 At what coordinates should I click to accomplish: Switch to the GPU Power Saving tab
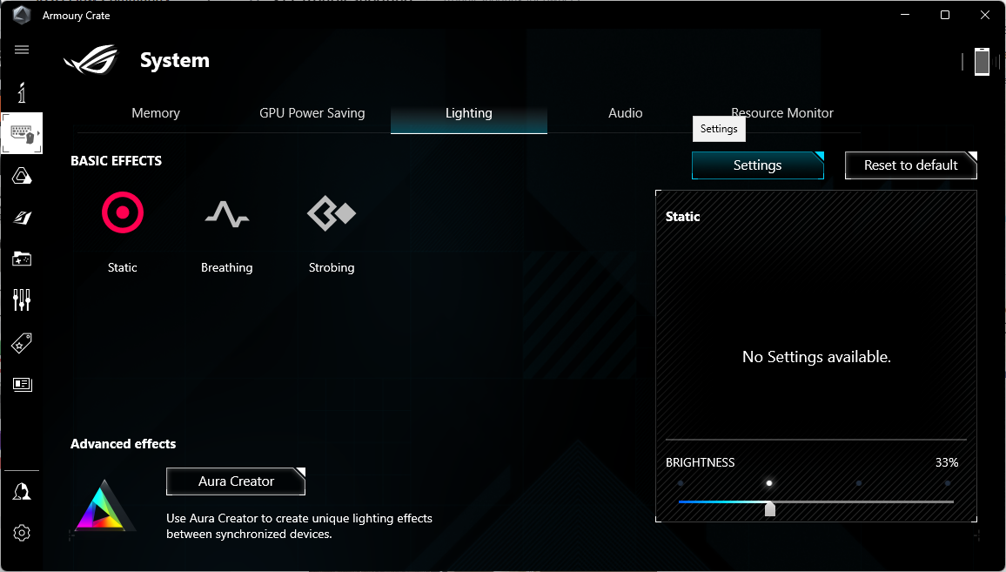312,113
